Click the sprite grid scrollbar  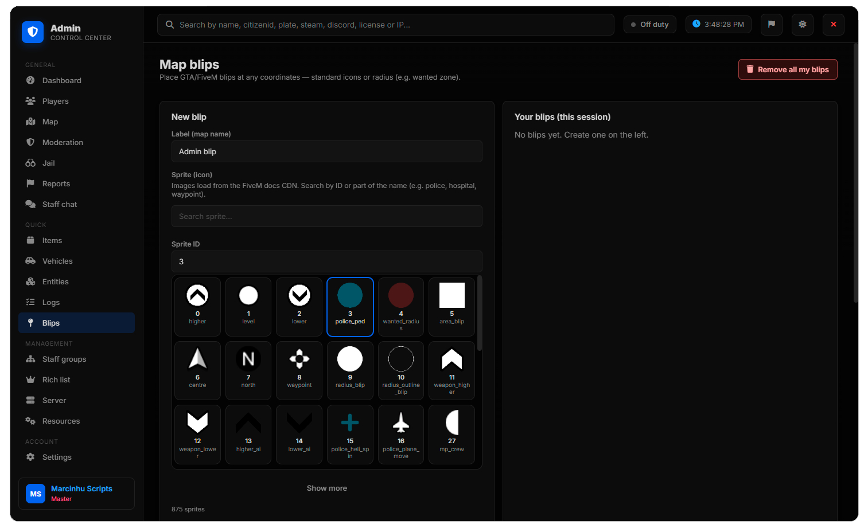coord(480,313)
